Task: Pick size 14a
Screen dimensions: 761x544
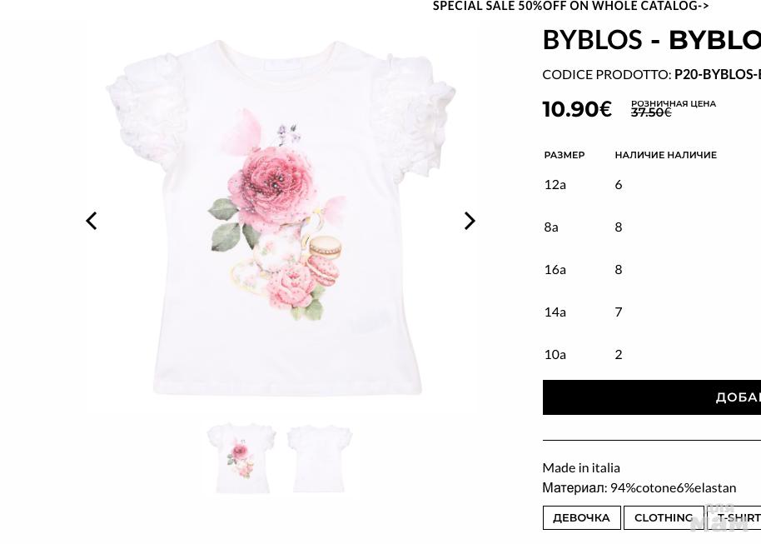Action: point(555,312)
